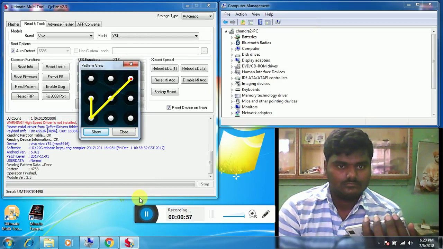The height and width of the screenshot is (249, 443).
Task: Select Monitors device icon
Action: 238,107
